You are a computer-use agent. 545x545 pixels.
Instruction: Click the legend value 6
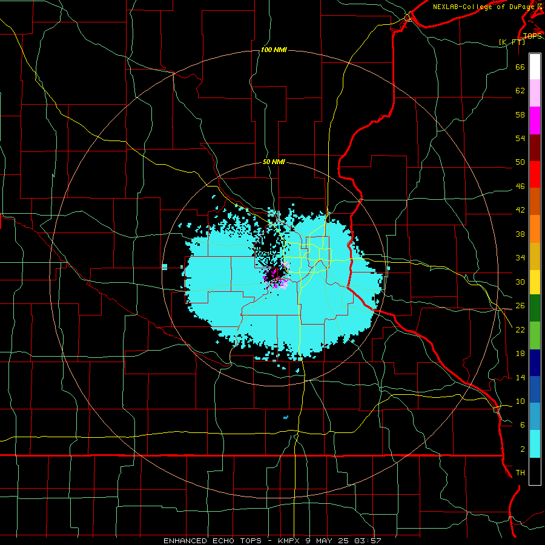523,424
